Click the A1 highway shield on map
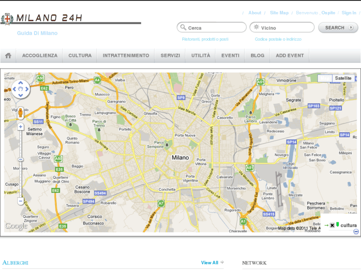The width and height of the screenshot is (361, 271). point(243,221)
